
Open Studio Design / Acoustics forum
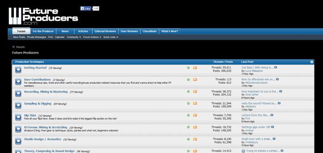(x=43, y=139)
